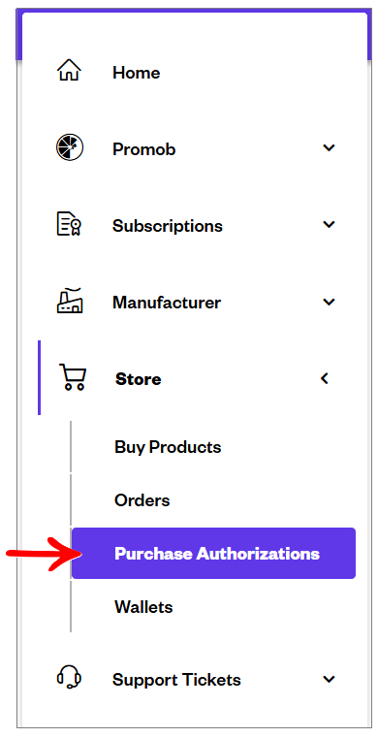This screenshot has height=738, width=378.
Task: Expand the Promob section chevron
Action: [329, 147]
